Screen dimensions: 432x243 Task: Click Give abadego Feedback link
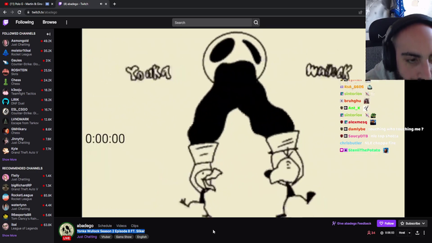click(352, 223)
